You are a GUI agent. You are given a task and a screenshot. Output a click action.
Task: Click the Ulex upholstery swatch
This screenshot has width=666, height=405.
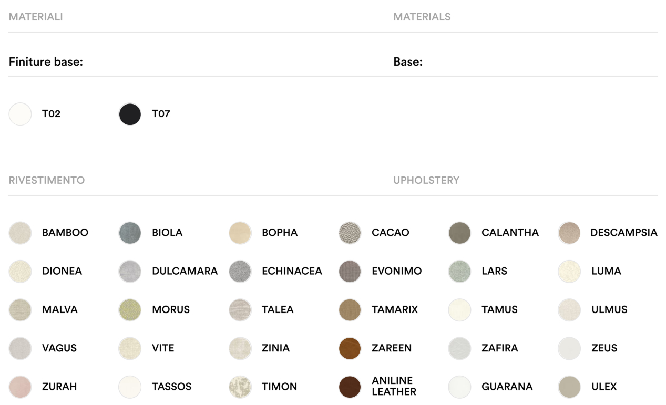tap(569, 387)
